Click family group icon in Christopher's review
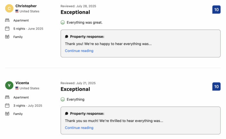The height and width of the screenshot is (139, 226). click(7, 37)
